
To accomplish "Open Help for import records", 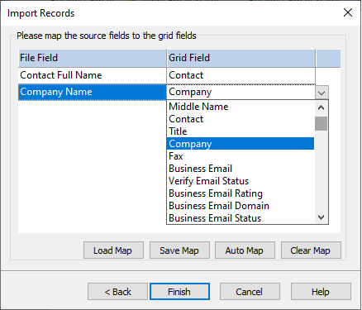I will pos(321,292).
